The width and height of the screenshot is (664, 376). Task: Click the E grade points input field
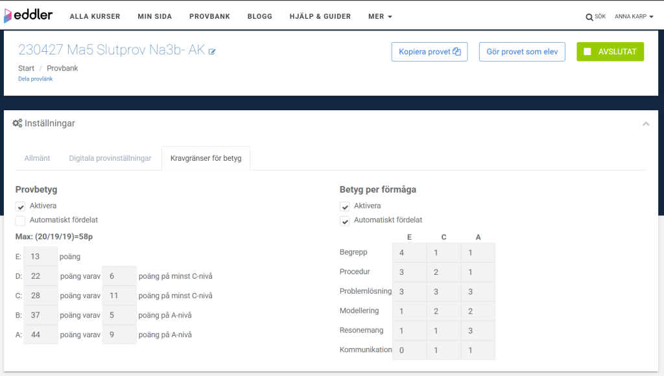(40, 257)
